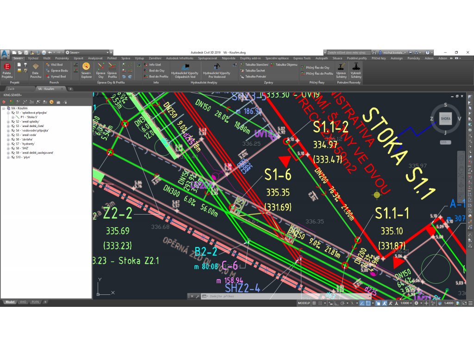
Task: Toggle the MODELP model space button
Action: coord(304,303)
